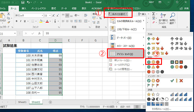Viewport: 194px width, 112px height.
Task: Undo the last action
Action: [28, 2]
